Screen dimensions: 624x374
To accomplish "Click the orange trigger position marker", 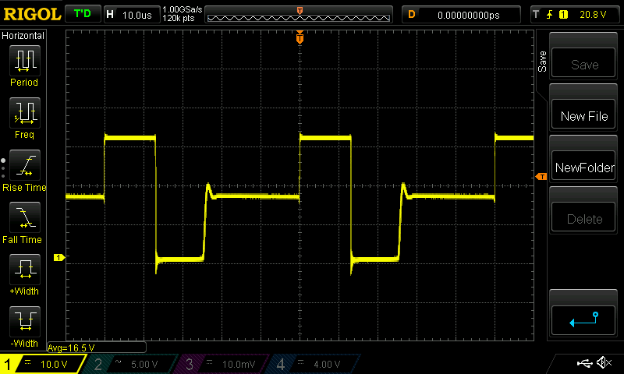I will (x=300, y=37).
